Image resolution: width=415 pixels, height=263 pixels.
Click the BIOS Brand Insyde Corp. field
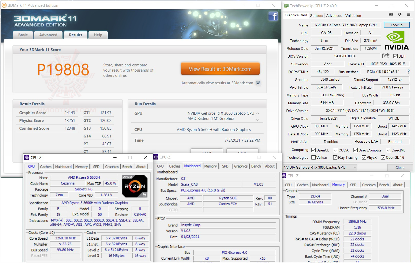tap(228, 225)
